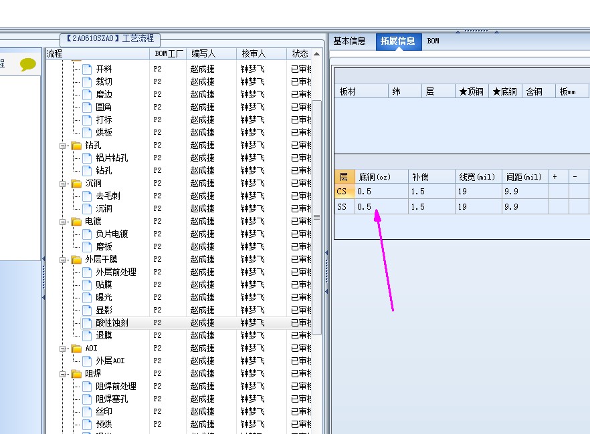Click the folder icon of 外层干膜 group
Screen dimensions: 590x434
[76, 260]
